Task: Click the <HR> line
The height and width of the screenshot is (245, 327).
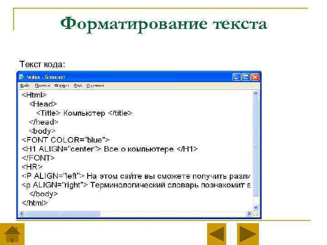Action: click(x=32, y=167)
